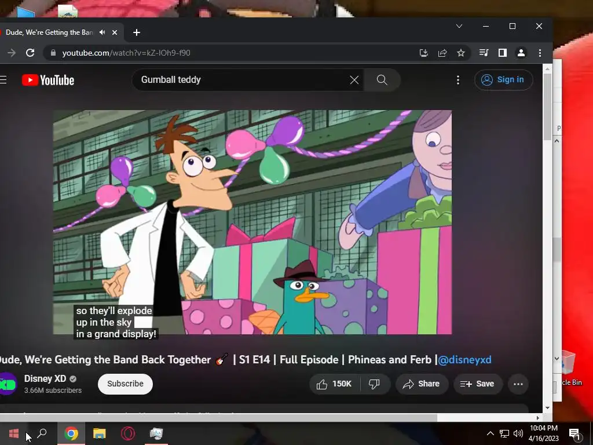593x445 pixels.
Task: Open a new browser tab
Action: click(x=137, y=32)
